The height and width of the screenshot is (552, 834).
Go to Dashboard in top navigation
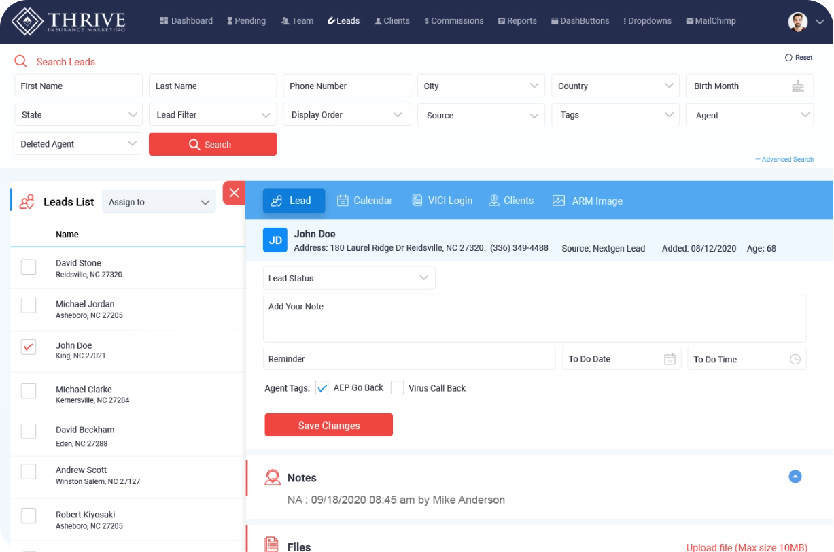coord(186,21)
